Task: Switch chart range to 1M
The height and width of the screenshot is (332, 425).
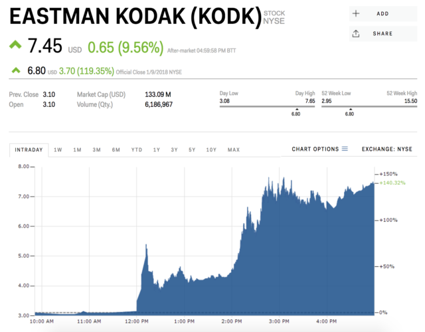Action: tap(77, 150)
